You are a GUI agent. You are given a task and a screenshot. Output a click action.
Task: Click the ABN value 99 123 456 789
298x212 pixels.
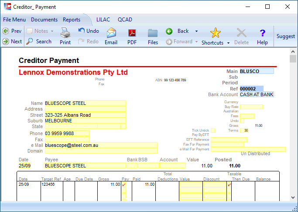(x=175, y=80)
